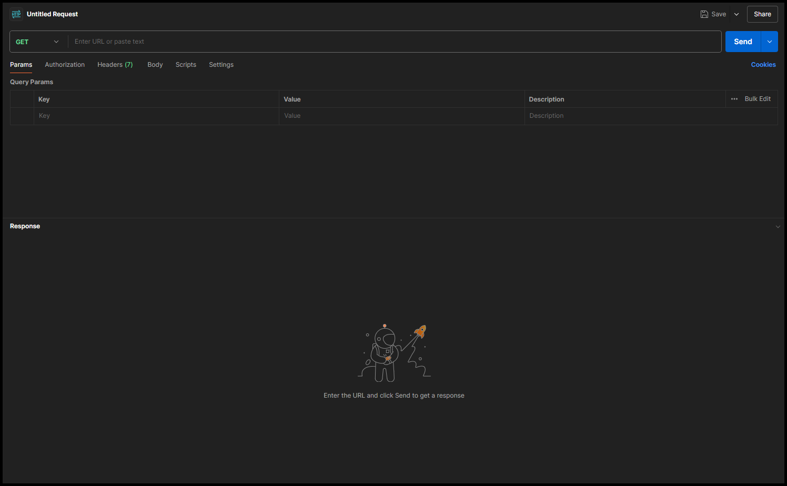Open the GET method dropdown

pos(38,42)
